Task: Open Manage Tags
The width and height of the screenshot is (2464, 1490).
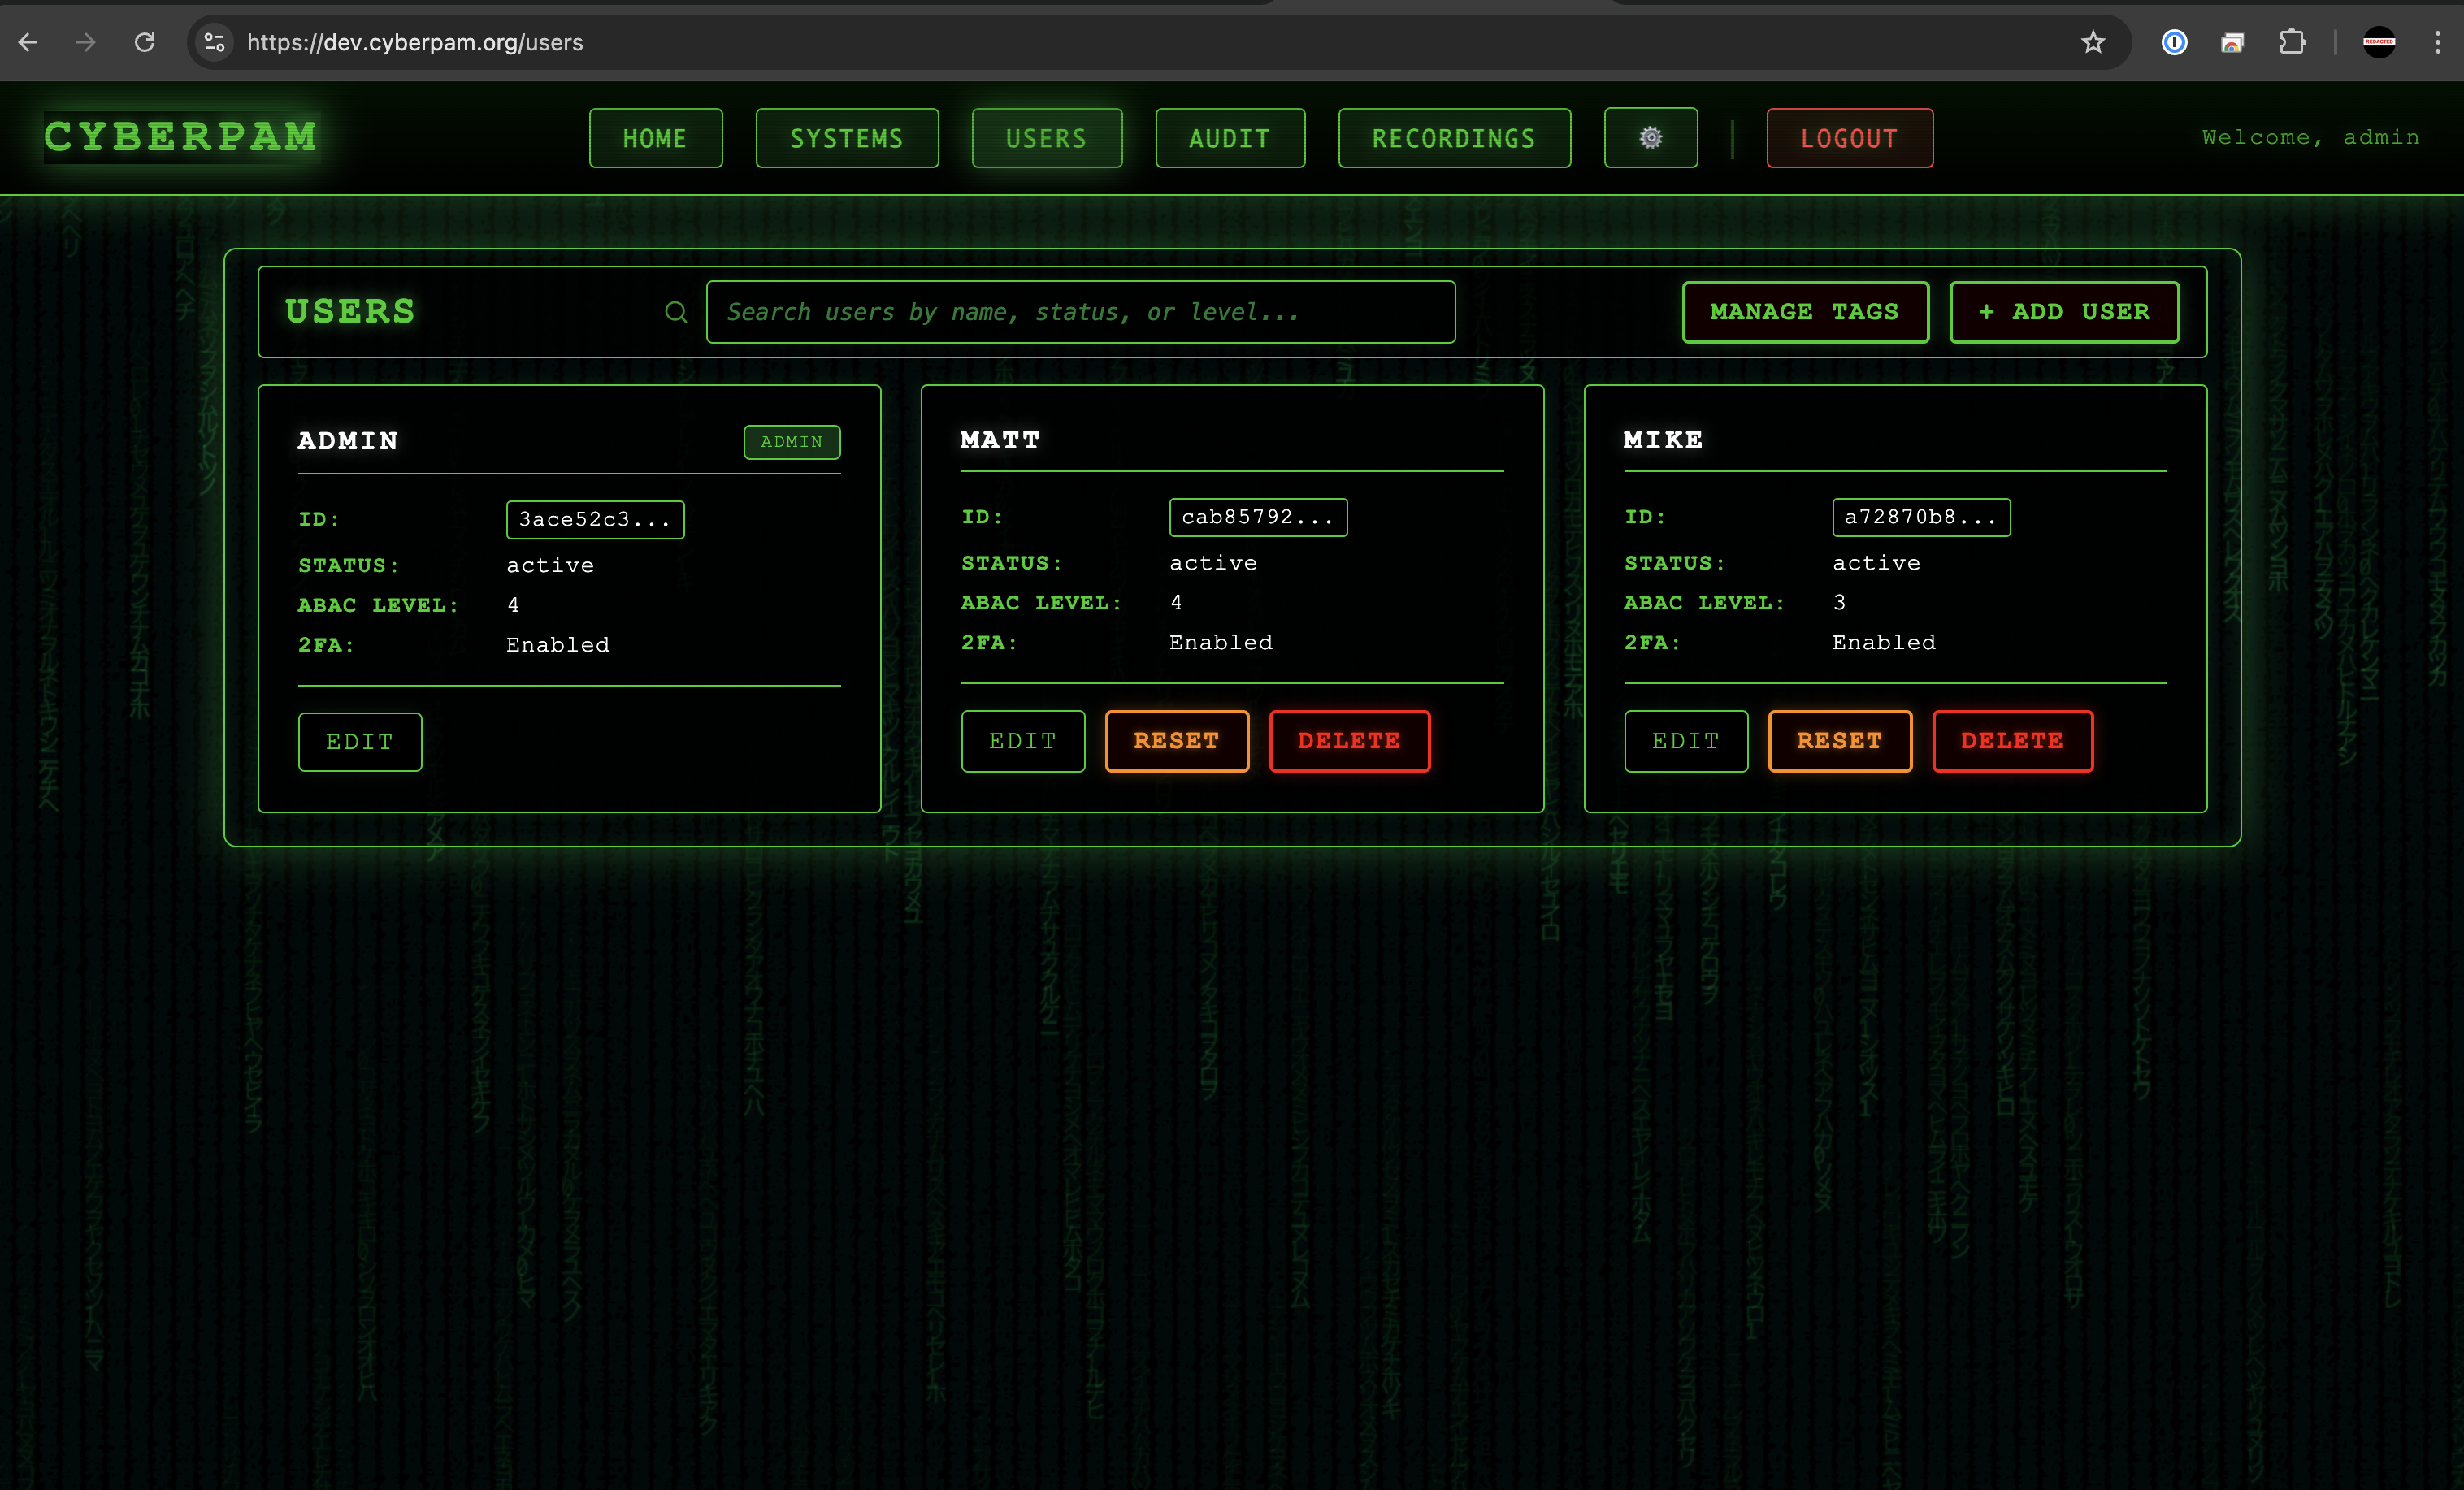Action: click(1804, 312)
